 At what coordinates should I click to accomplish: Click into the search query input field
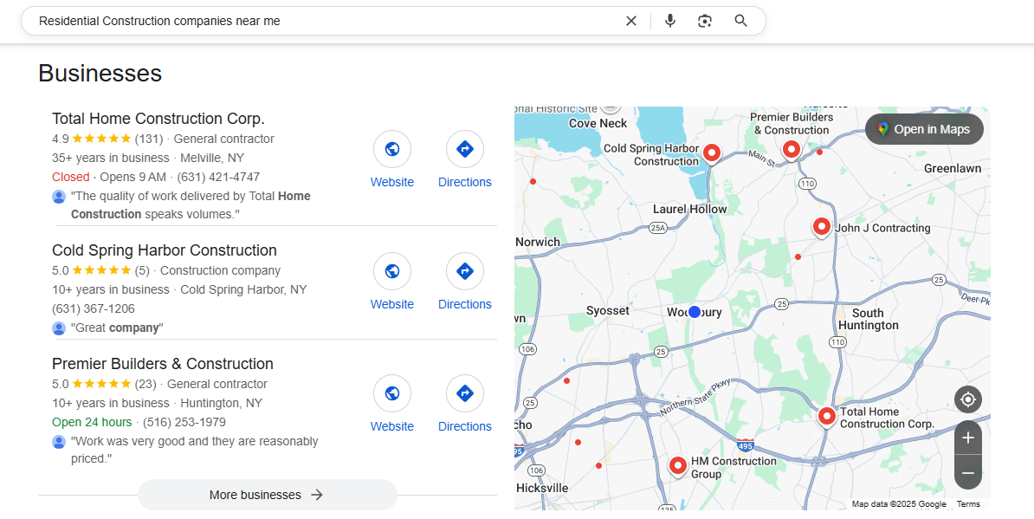(x=320, y=21)
